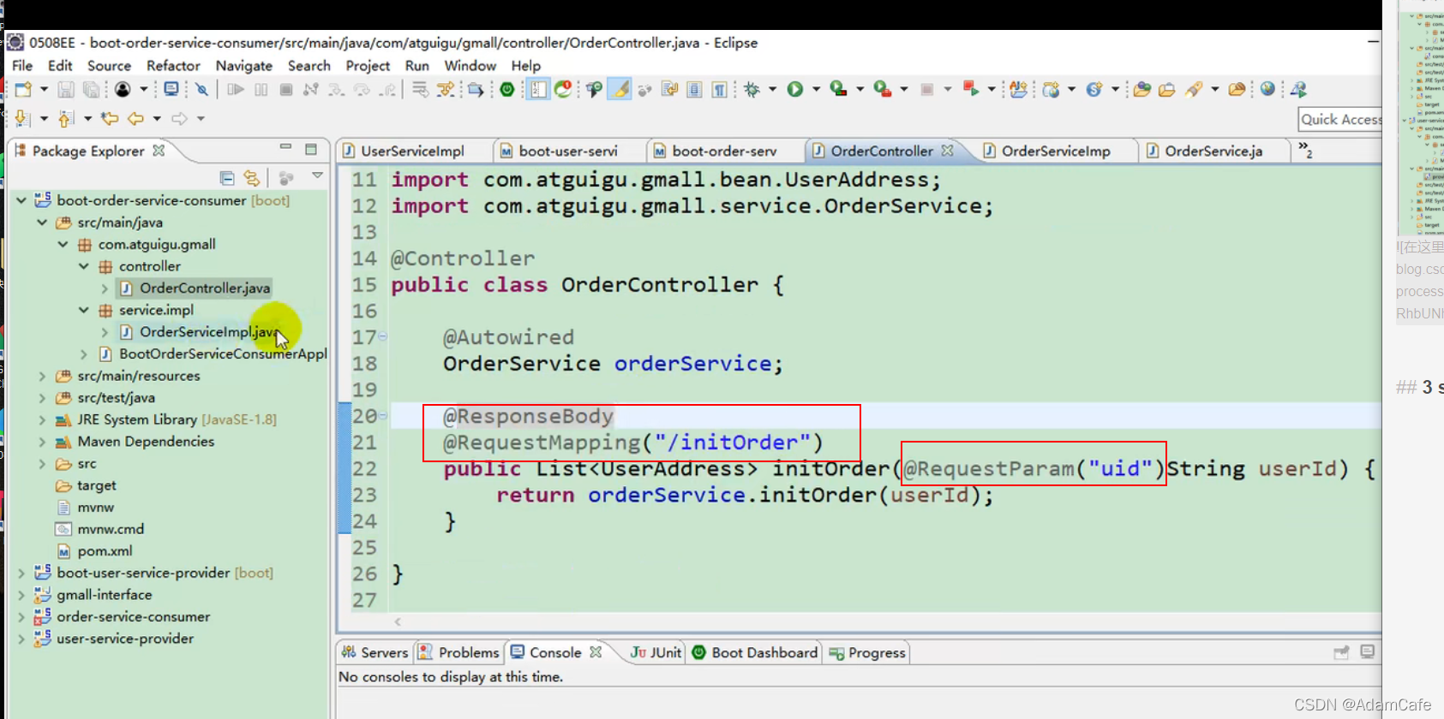This screenshot has height=719, width=1444.
Task: Click the Open Web Browser globe icon
Action: [x=1267, y=89]
